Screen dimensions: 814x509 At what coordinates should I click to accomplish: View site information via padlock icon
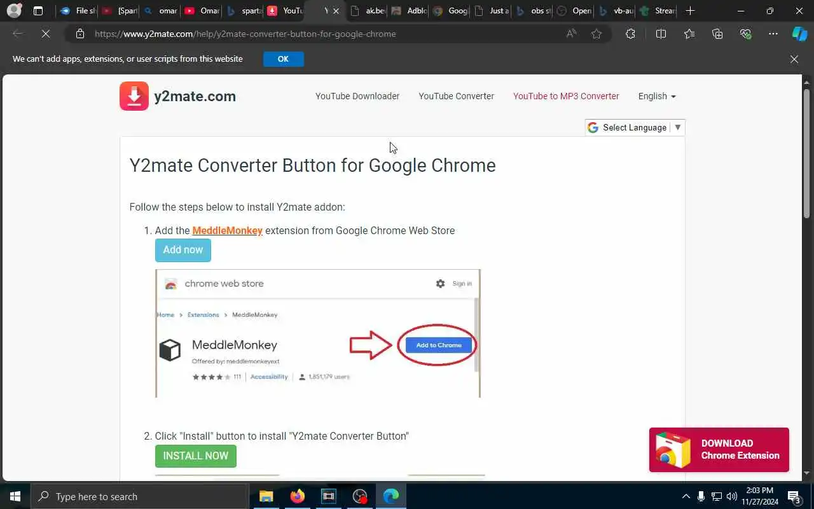click(x=79, y=34)
